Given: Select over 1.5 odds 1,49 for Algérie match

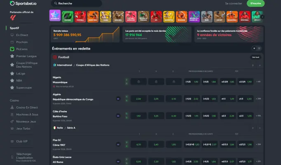Looking at the screenshot, I should point(228,99).
